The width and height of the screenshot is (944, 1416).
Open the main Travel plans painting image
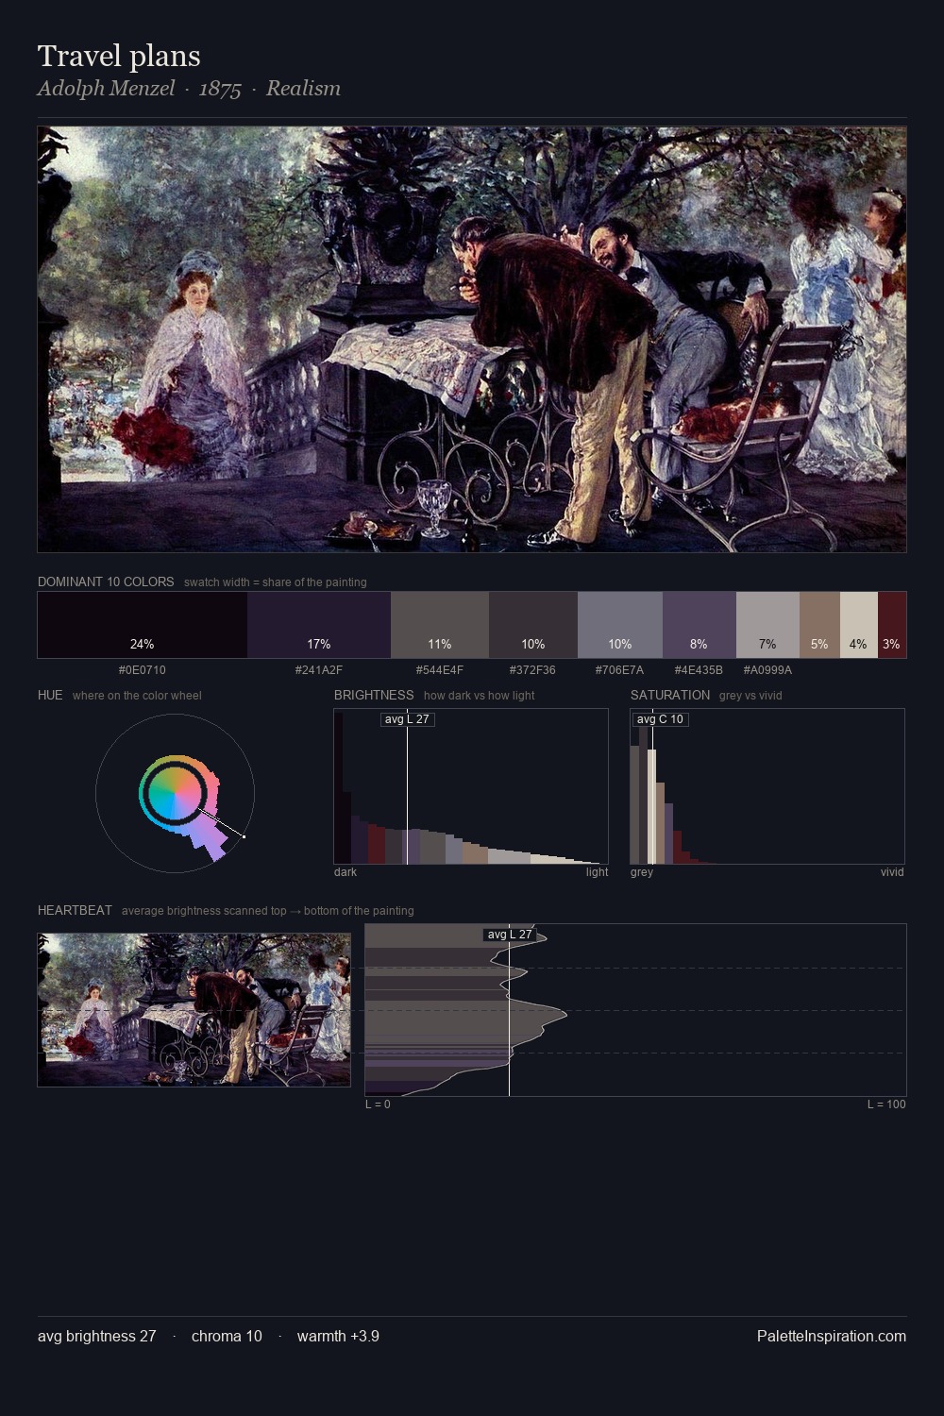coord(472,340)
